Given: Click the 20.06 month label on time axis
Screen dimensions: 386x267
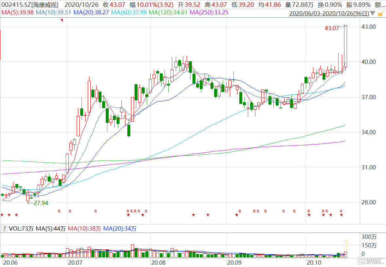Looking at the screenshot, I should (x=10, y=262).
